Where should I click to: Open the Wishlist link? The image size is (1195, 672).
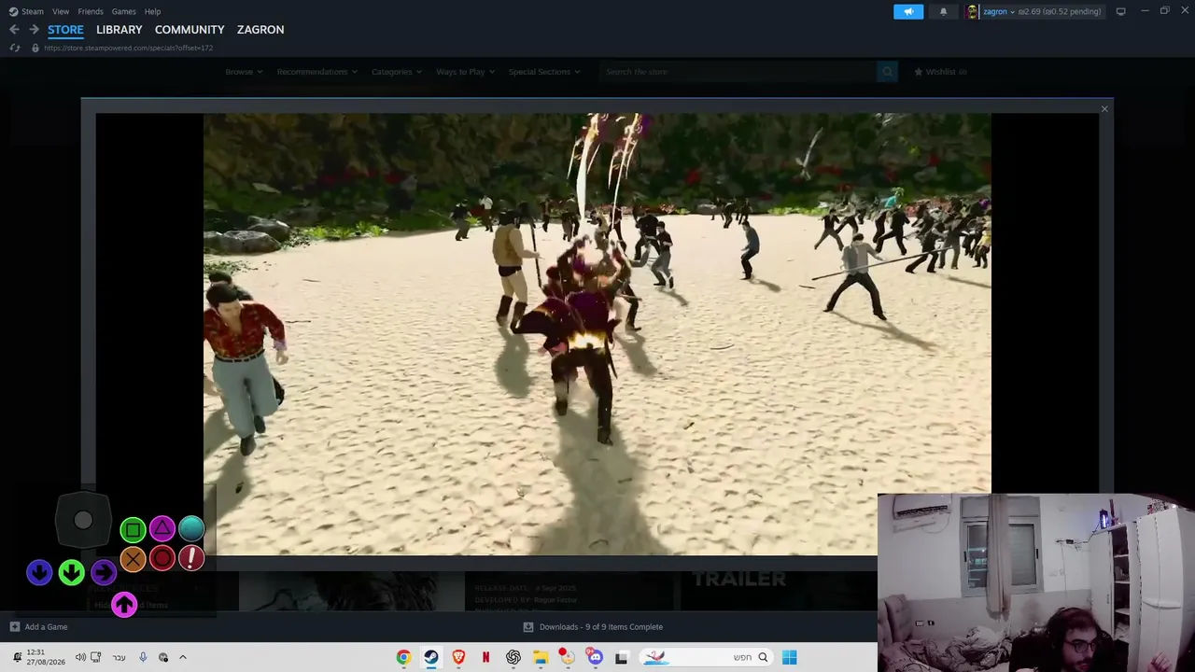pyautogui.click(x=940, y=72)
